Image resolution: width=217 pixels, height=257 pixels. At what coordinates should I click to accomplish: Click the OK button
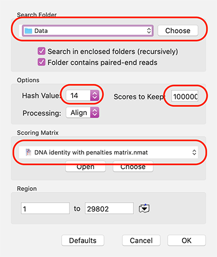186,241
